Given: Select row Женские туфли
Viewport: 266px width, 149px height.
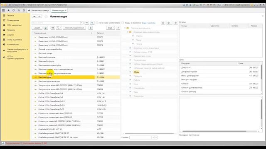Looking at the screenshot, I should (76, 77).
